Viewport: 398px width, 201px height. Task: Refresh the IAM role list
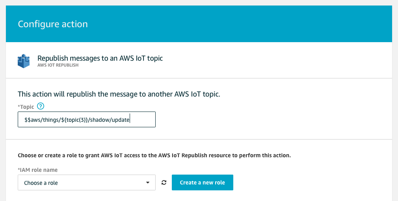pyautogui.click(x=164, y=182)
